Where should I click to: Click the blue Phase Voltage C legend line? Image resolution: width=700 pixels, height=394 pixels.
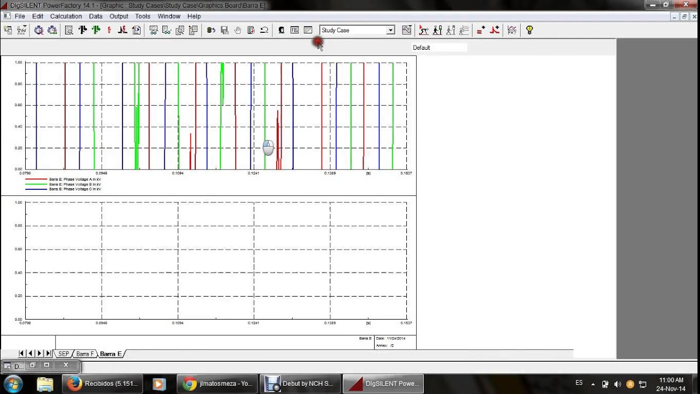(x=36, y=189)
